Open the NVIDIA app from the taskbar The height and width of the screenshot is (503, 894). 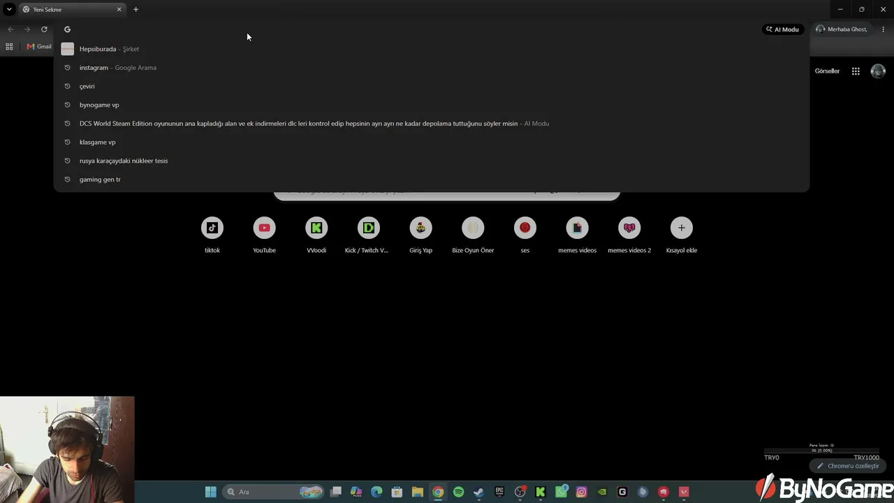pyautogui.click(x=601, y=492)
